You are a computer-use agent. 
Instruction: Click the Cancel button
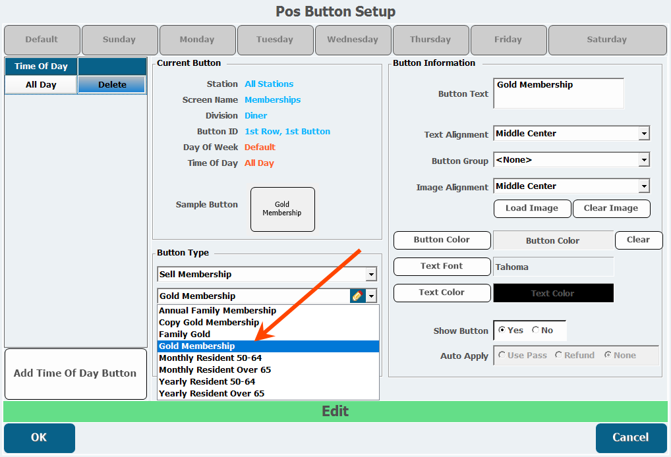point(631,438)
